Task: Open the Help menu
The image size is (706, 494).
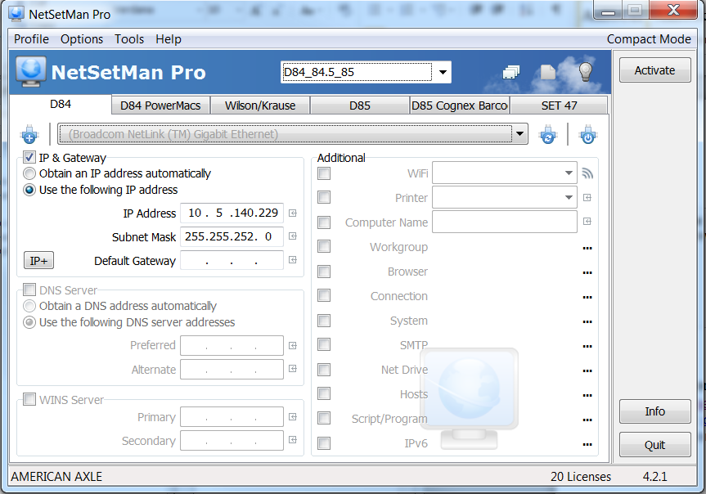Action: (x=169, y=39)
